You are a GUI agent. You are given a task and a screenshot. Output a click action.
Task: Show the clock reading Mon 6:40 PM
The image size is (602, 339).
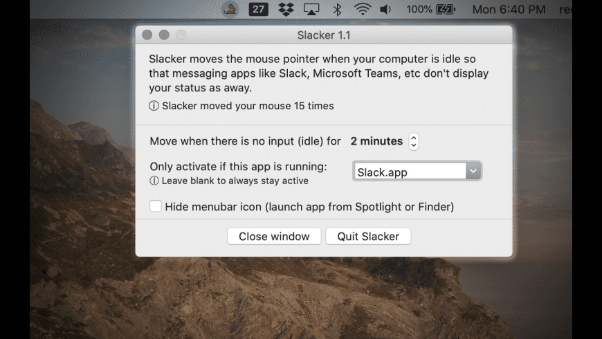tap(509, 9)
